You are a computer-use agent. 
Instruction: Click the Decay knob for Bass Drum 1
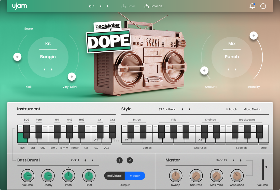point(48,176)
